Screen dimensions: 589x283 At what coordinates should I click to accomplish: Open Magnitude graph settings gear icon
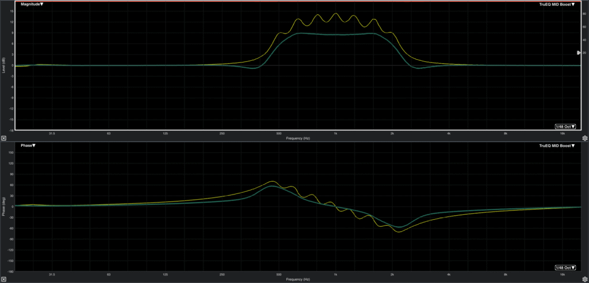click(x=585, y=138)
